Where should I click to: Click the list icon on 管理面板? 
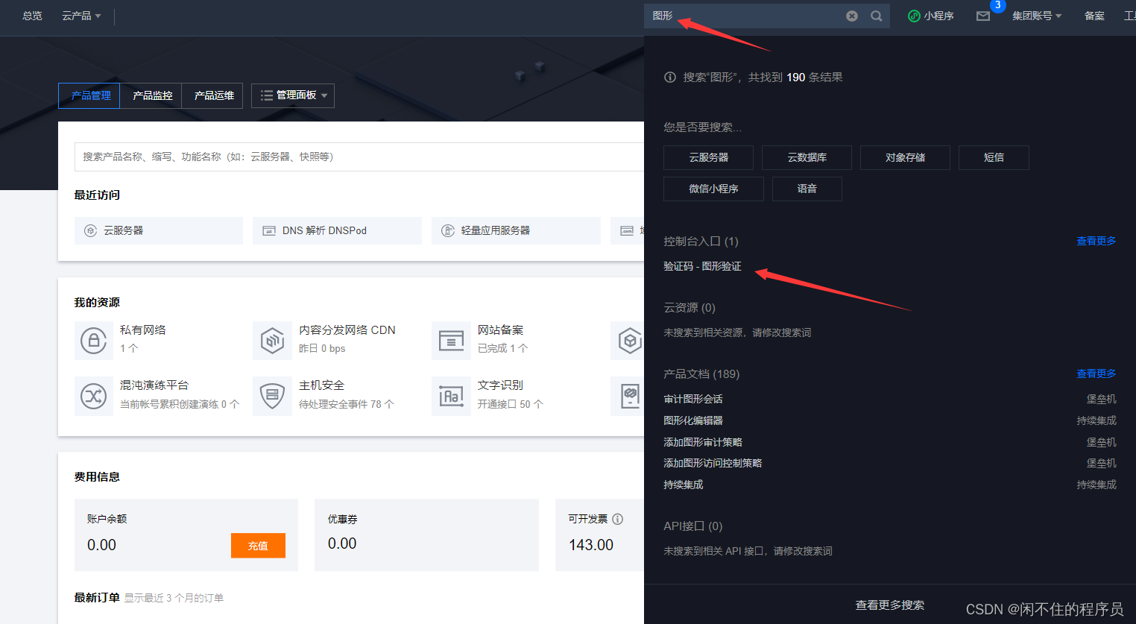pyautogui.click(x=267, y=95)
